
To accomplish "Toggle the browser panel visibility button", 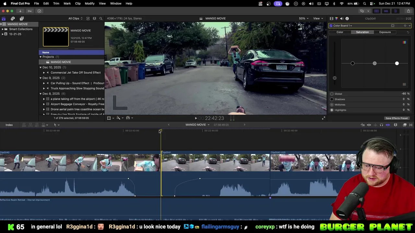I will coord(376,11).
